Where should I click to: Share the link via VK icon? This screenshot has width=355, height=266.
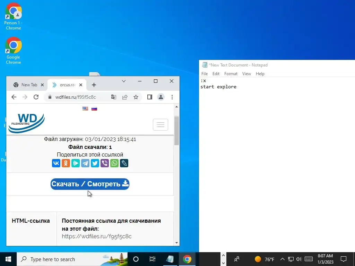tap(56, 163)
